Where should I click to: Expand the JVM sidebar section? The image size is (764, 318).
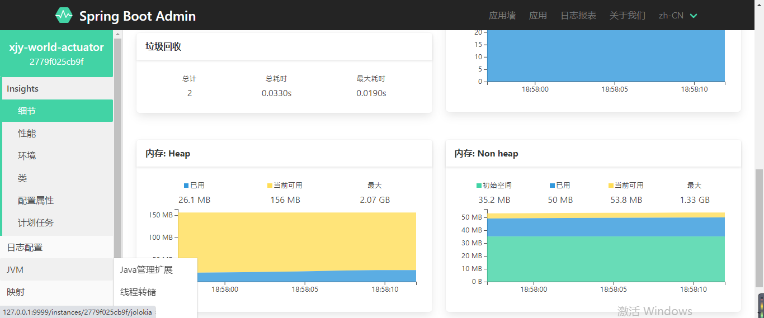tap(56, 269)
